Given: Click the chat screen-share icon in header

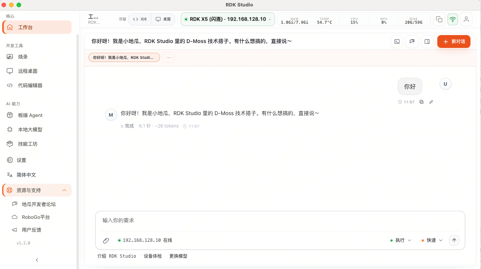Looking at the screenshot, I should point(412,42).
